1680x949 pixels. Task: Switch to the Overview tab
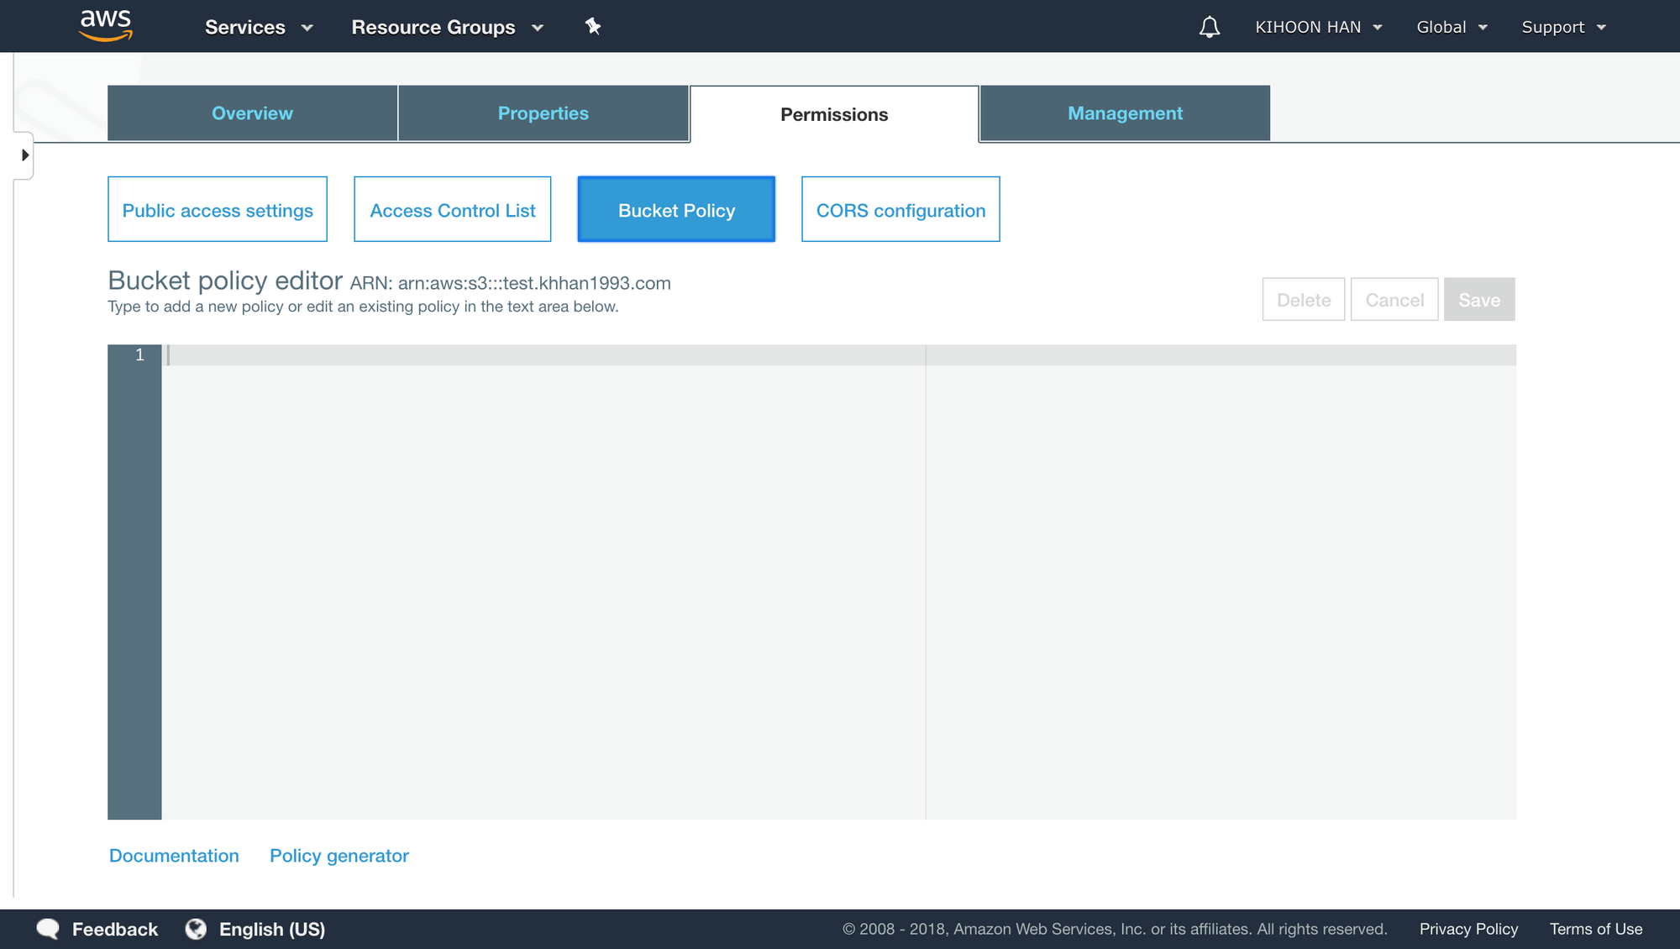tap(252, 113)
